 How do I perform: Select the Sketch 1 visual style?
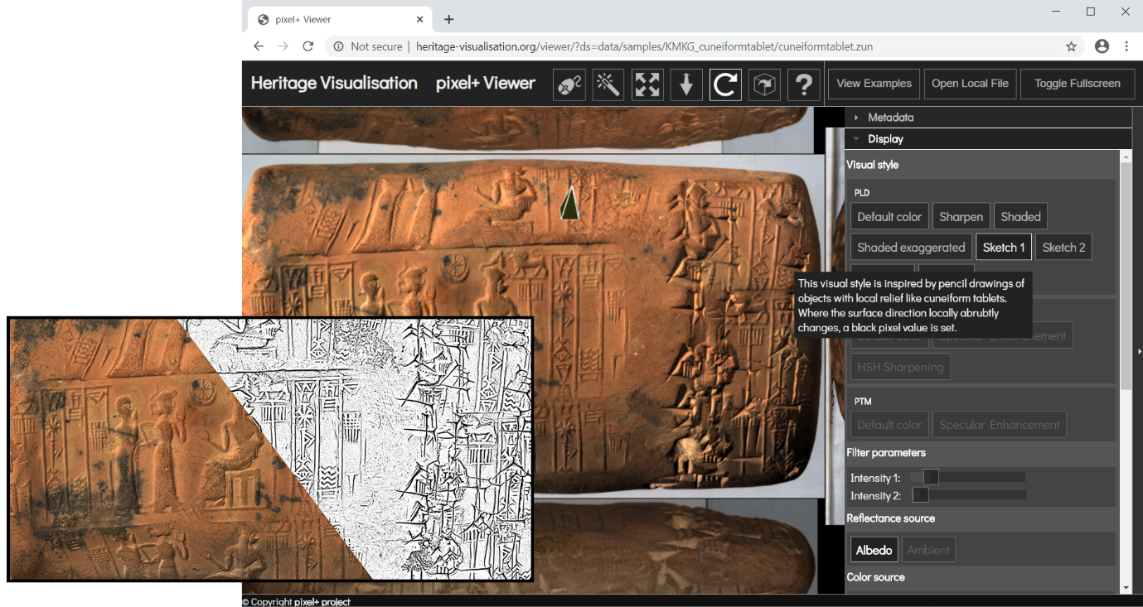(x=1003, y=248)
